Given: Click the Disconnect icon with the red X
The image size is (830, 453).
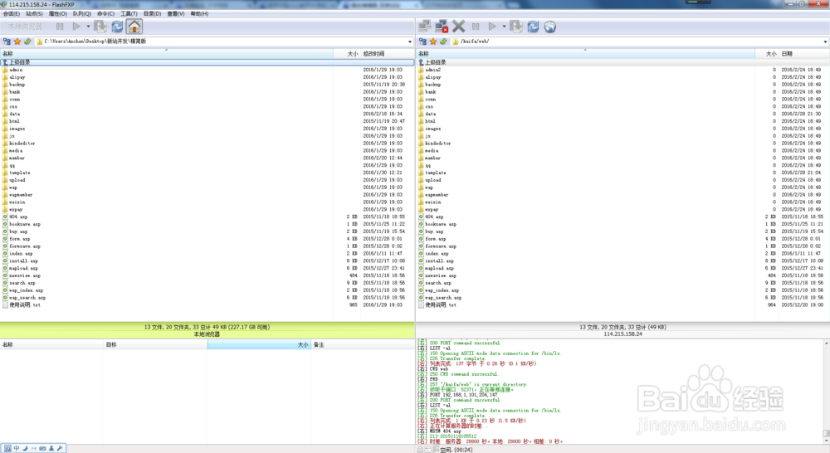Looking at the screenshot, I should 441,27.
